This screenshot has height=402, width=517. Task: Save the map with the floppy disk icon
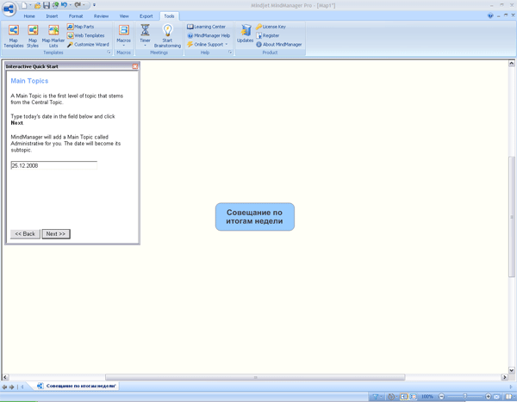coord(47,5)
